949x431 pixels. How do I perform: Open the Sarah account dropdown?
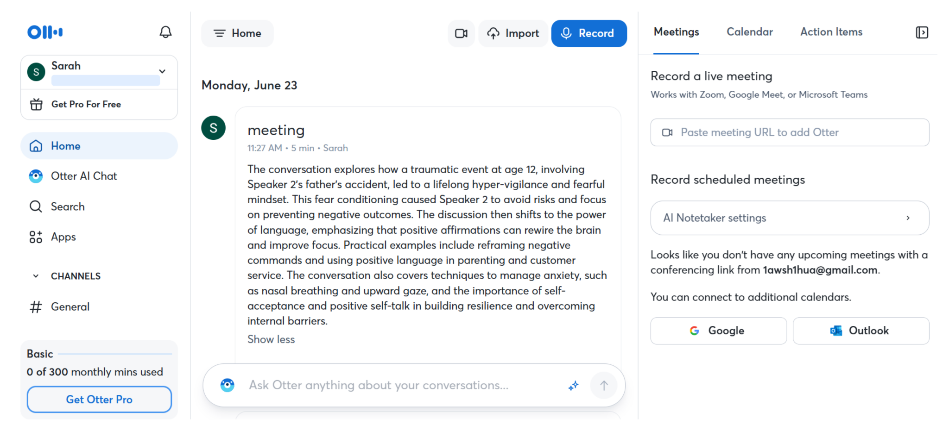162,71
